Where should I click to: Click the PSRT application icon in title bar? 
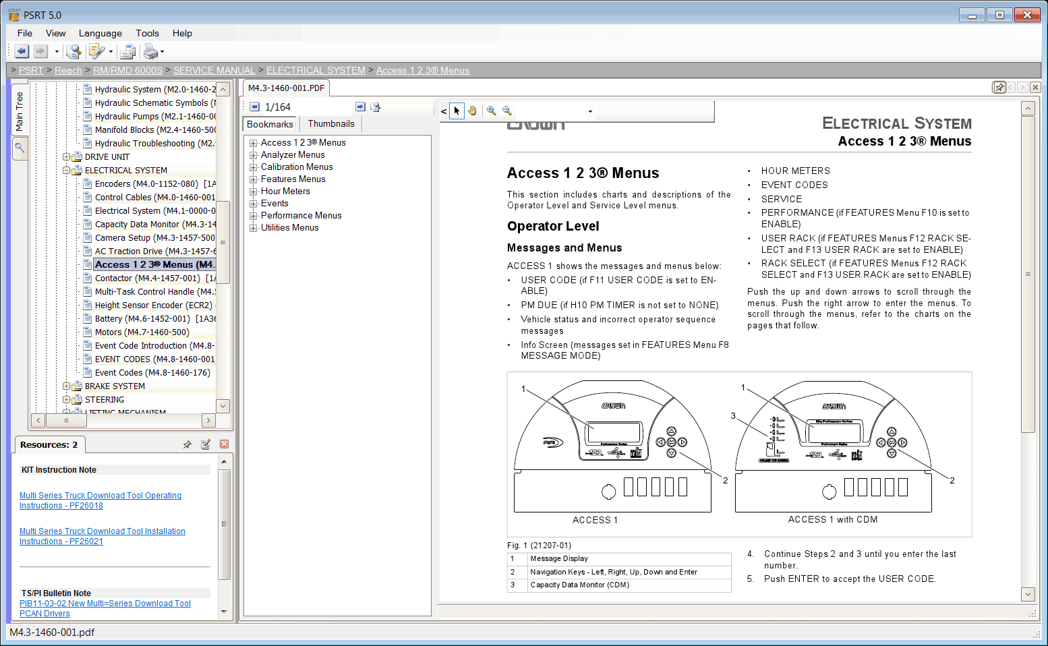point(14,15)
